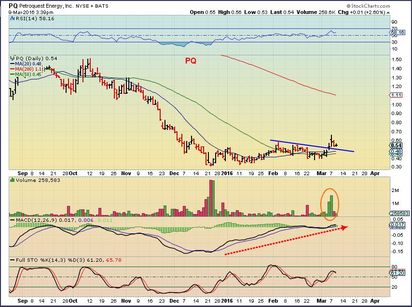Screen dimensions: 412x307
Task: Click the red line swatch of MA(200)
Action: click(13, 69)
